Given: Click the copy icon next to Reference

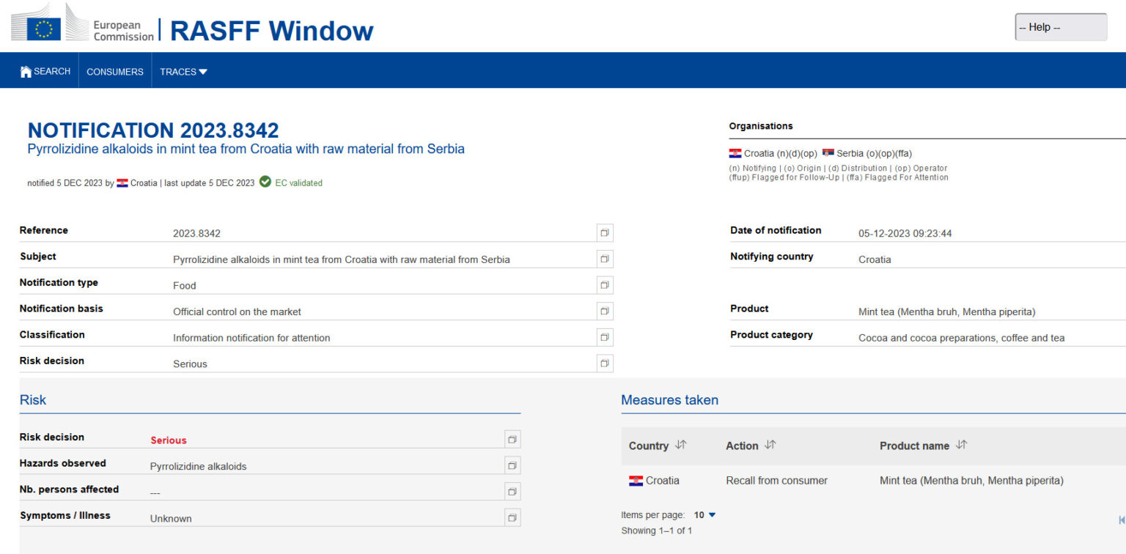Looking at the screenshot, I should coord(604,233).
